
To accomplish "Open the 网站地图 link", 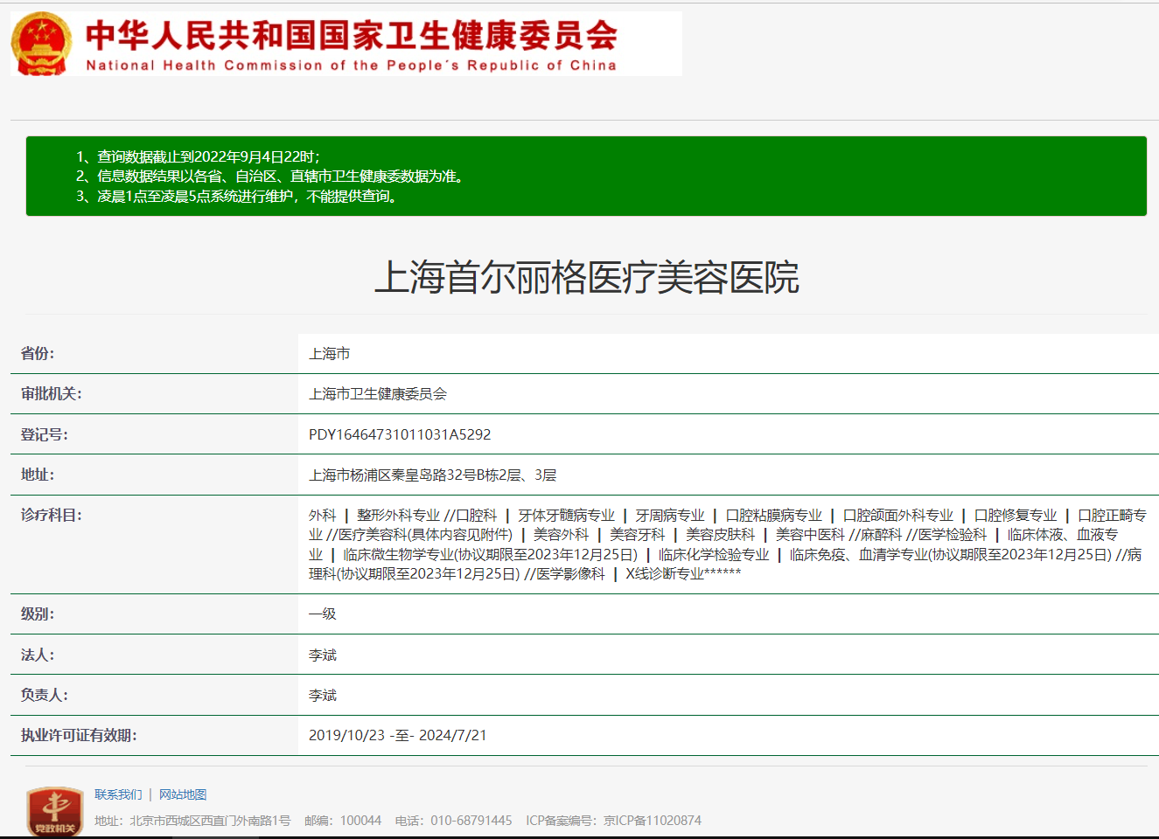I will (x=183, y=794).
